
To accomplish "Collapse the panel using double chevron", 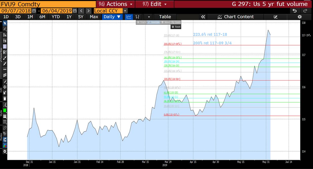I will tap(203, 17).
